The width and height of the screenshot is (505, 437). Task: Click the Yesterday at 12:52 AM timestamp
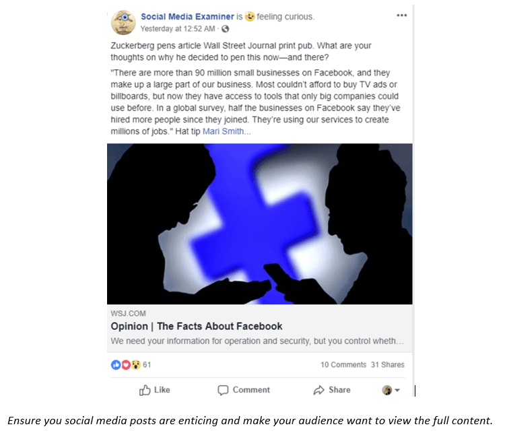tap(177, 29)
